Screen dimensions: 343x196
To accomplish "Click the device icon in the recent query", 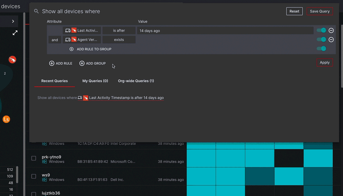I will click(x=80, y=98).
